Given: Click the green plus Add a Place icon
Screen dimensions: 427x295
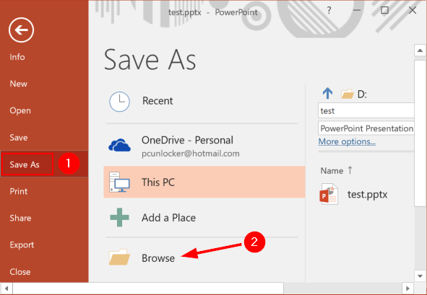Looking at the screenshot, I should tap(119, 217).
